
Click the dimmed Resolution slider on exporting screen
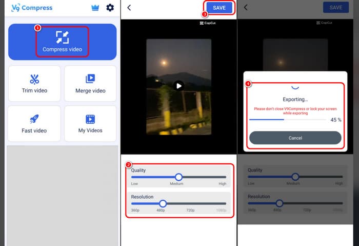(x=295, y=203)
